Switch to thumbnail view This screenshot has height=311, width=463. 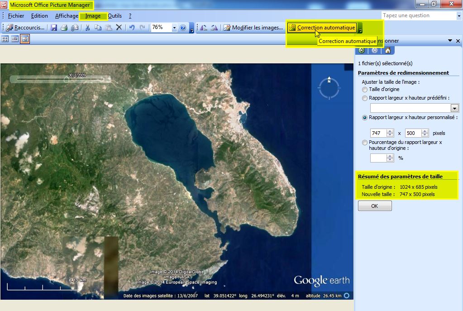[5, 39]
